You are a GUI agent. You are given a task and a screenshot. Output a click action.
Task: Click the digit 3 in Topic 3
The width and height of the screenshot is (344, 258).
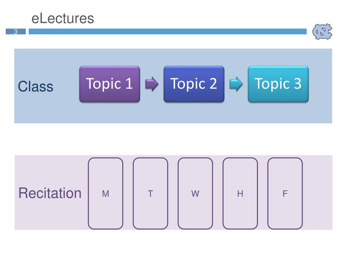click(298, 83)
